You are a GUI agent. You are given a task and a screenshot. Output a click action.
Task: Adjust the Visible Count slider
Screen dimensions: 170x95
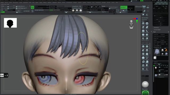[160, 64]
